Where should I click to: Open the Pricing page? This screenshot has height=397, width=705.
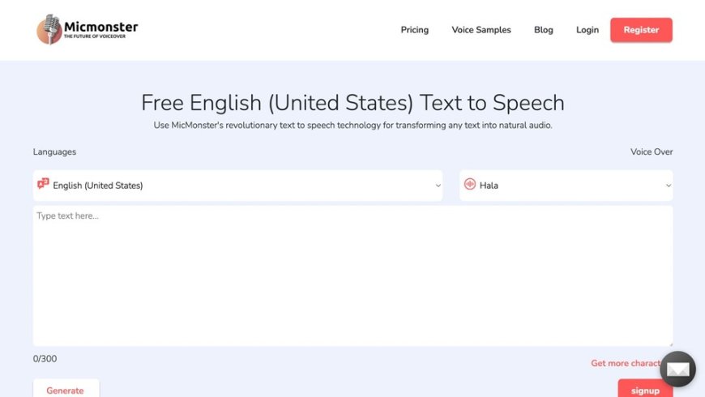pos(415,30)
